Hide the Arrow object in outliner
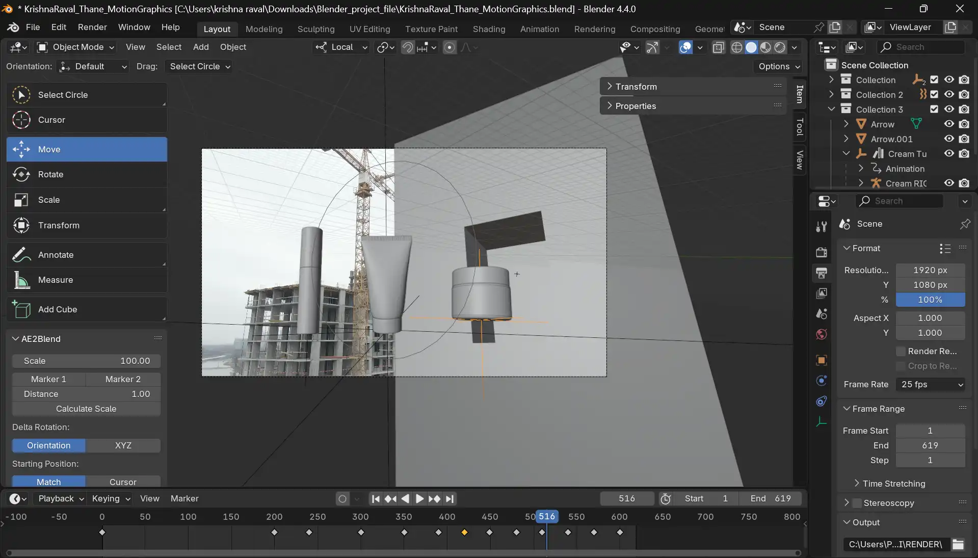This screenshot has width=978, height=558. pyautogui.click(x=949, y=124)
